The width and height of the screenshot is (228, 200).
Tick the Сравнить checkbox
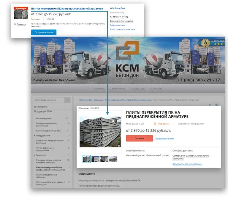coord(15,24)
